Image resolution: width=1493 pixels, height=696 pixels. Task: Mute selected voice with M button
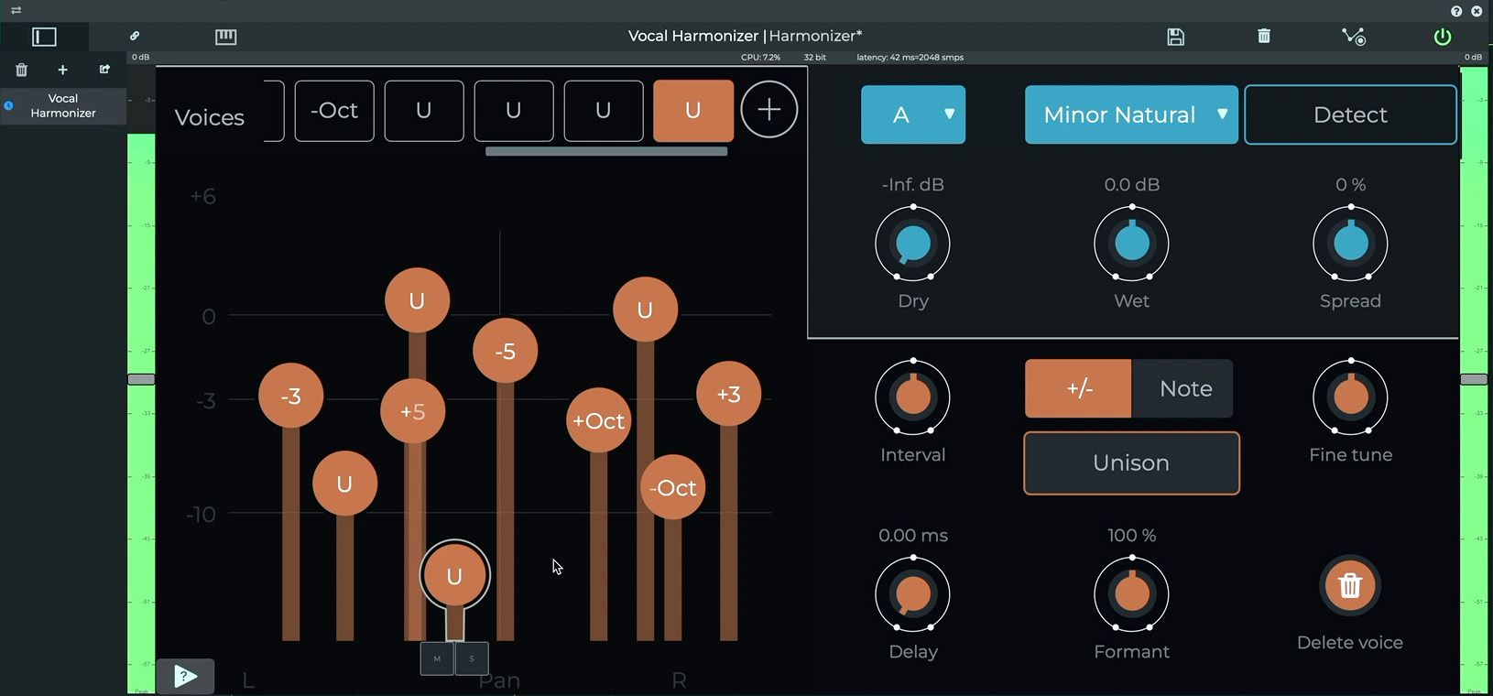tap(437, 658)
